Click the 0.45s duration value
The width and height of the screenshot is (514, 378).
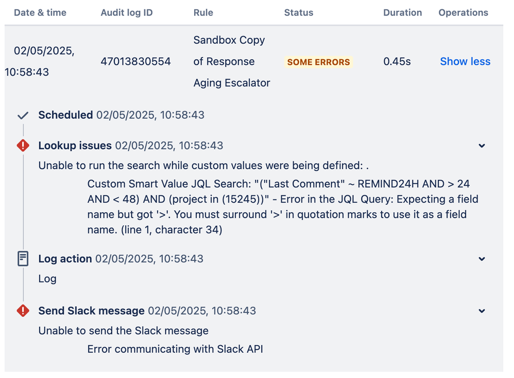click(397, 61)
